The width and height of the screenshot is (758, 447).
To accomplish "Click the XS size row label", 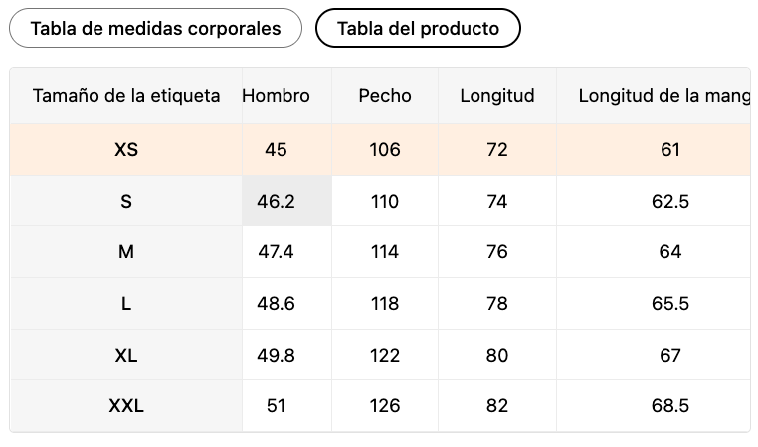I will (126, 150).
